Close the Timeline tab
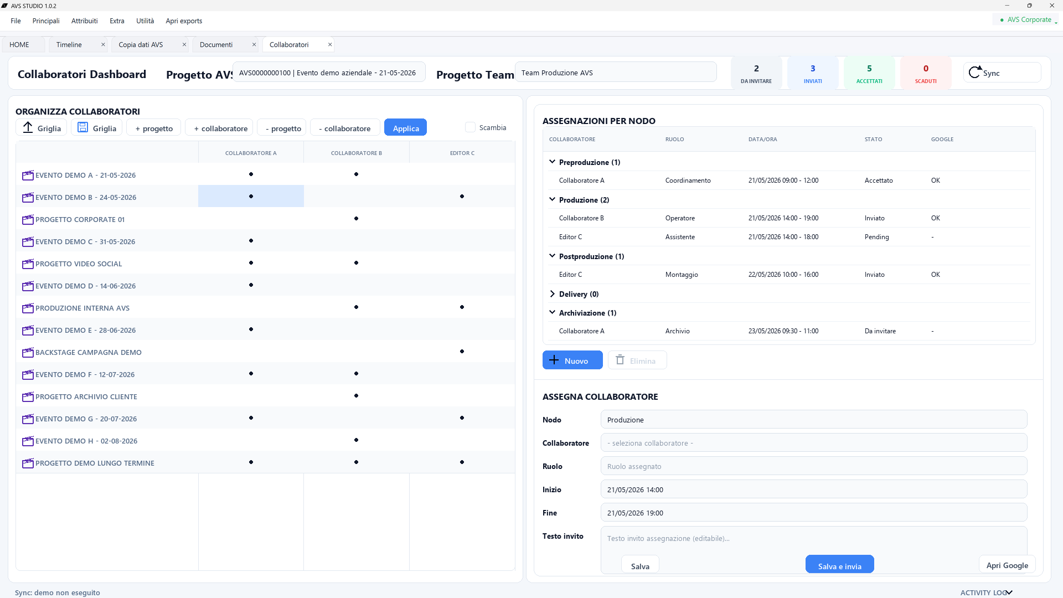The width and height of the screenshot is (1063, 598). [103, 44]
